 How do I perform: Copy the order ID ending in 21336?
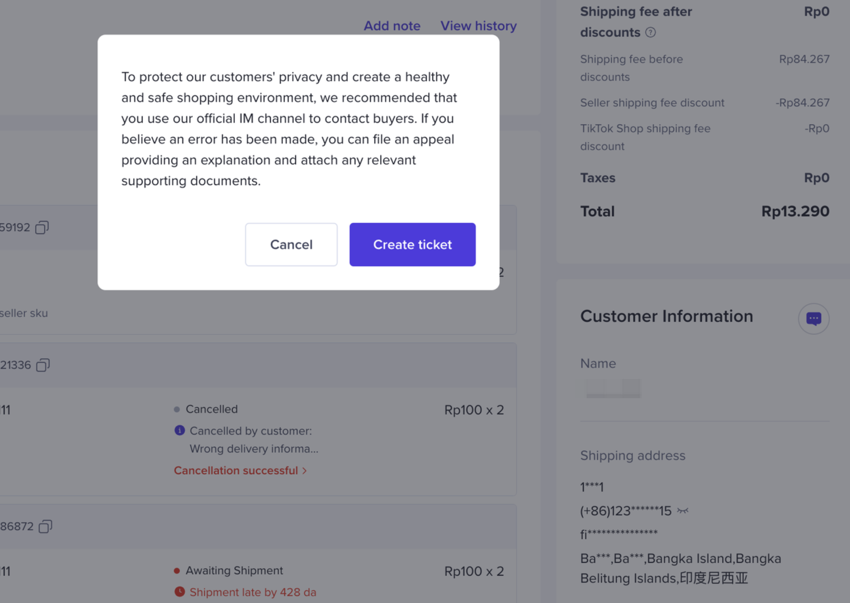coord(43,365)
